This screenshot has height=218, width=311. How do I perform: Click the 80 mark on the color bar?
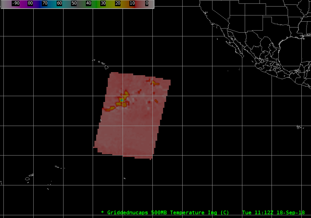point(30,3)
